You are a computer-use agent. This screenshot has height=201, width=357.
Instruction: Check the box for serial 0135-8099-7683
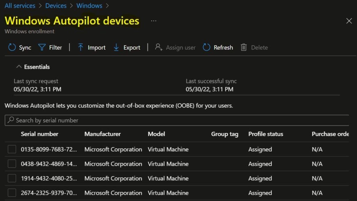click(x=12, y=149)
